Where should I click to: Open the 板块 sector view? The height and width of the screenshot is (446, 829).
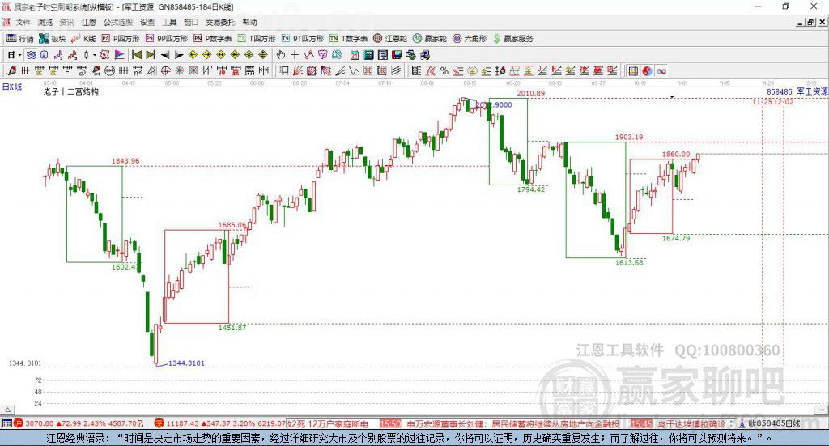[x=53, y=39]
